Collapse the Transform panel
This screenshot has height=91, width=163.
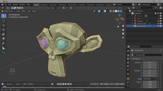click(131, 59)
